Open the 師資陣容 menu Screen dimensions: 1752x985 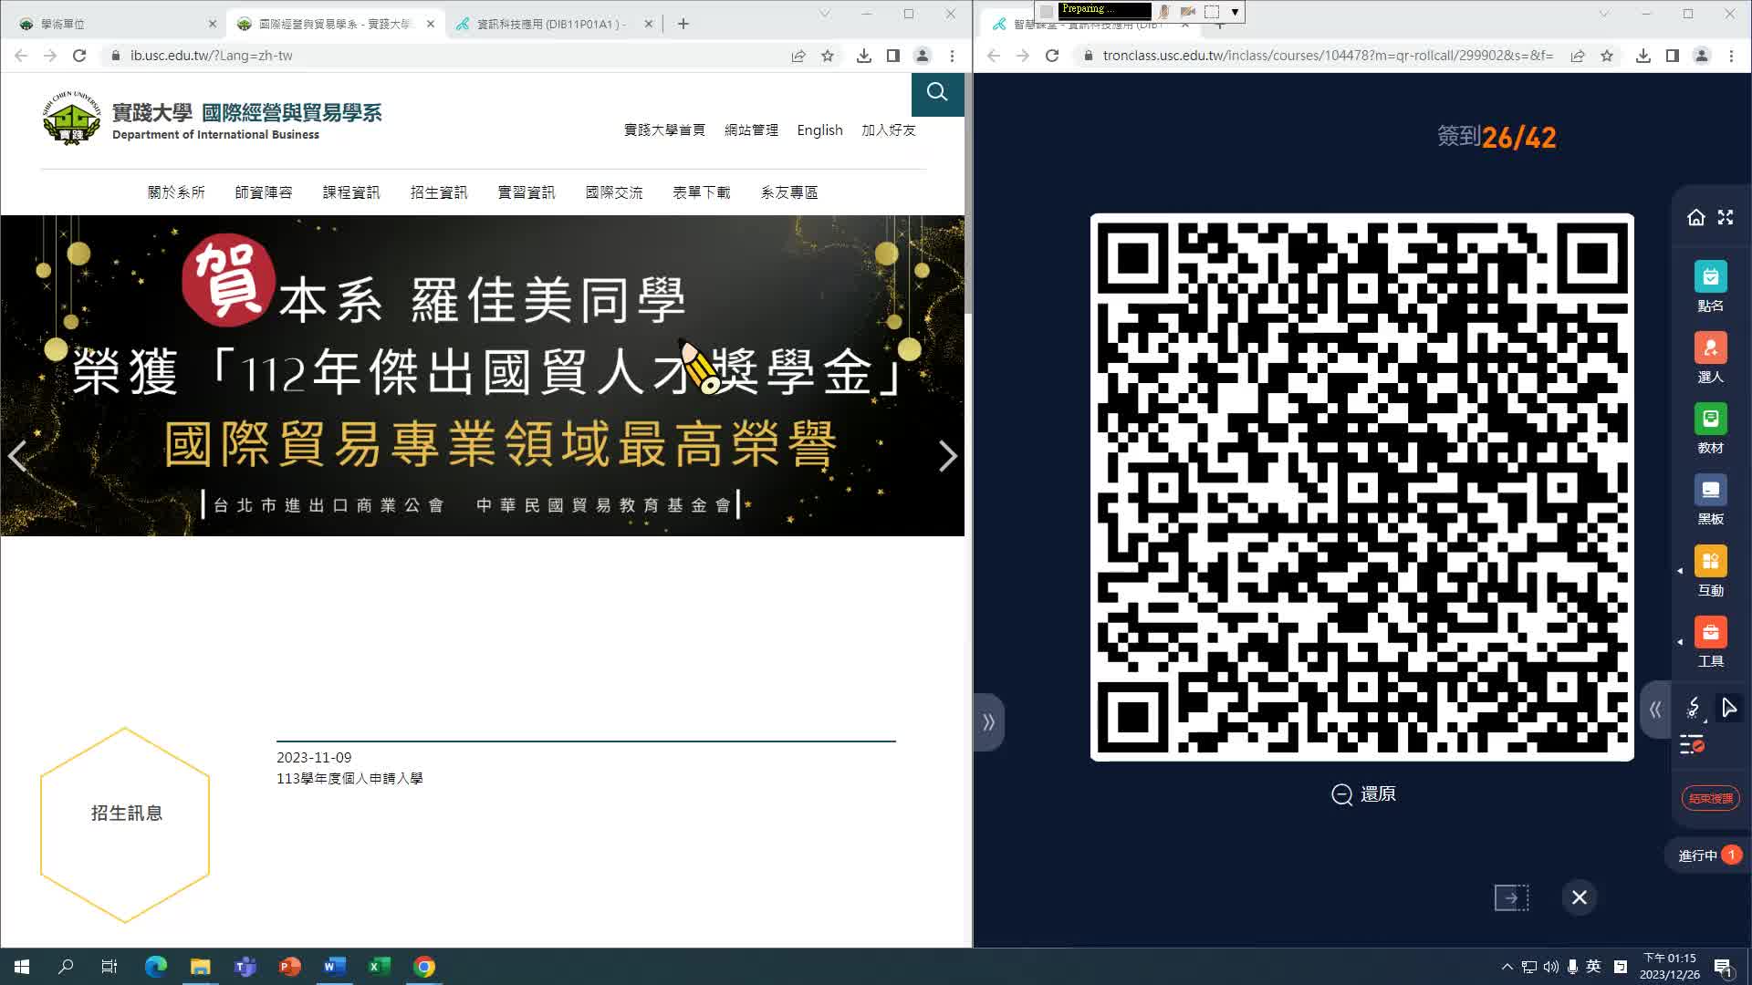(264, 192)
